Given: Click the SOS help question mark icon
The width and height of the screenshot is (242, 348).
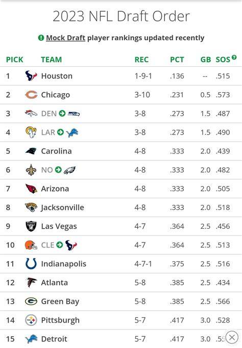Looking at the screenshot, I should 234,57.
